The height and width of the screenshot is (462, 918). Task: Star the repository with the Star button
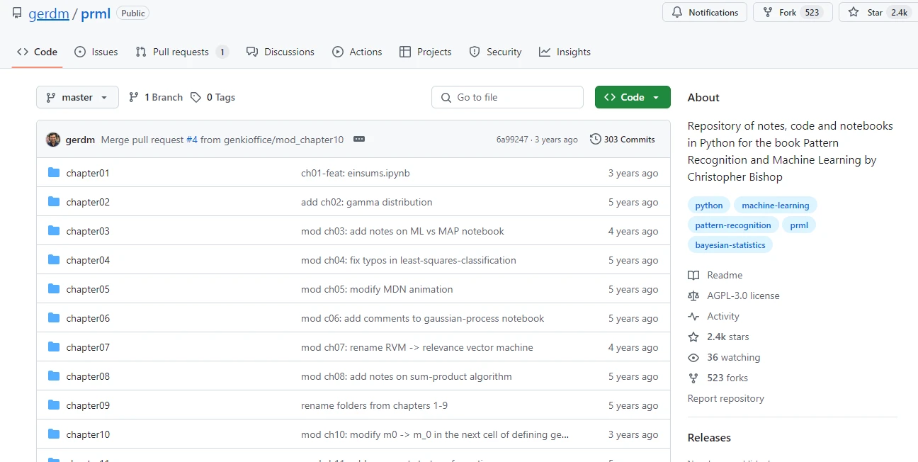[878, 13]
